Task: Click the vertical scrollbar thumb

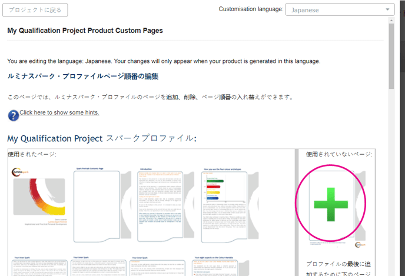Action: (x=391, y=56)
